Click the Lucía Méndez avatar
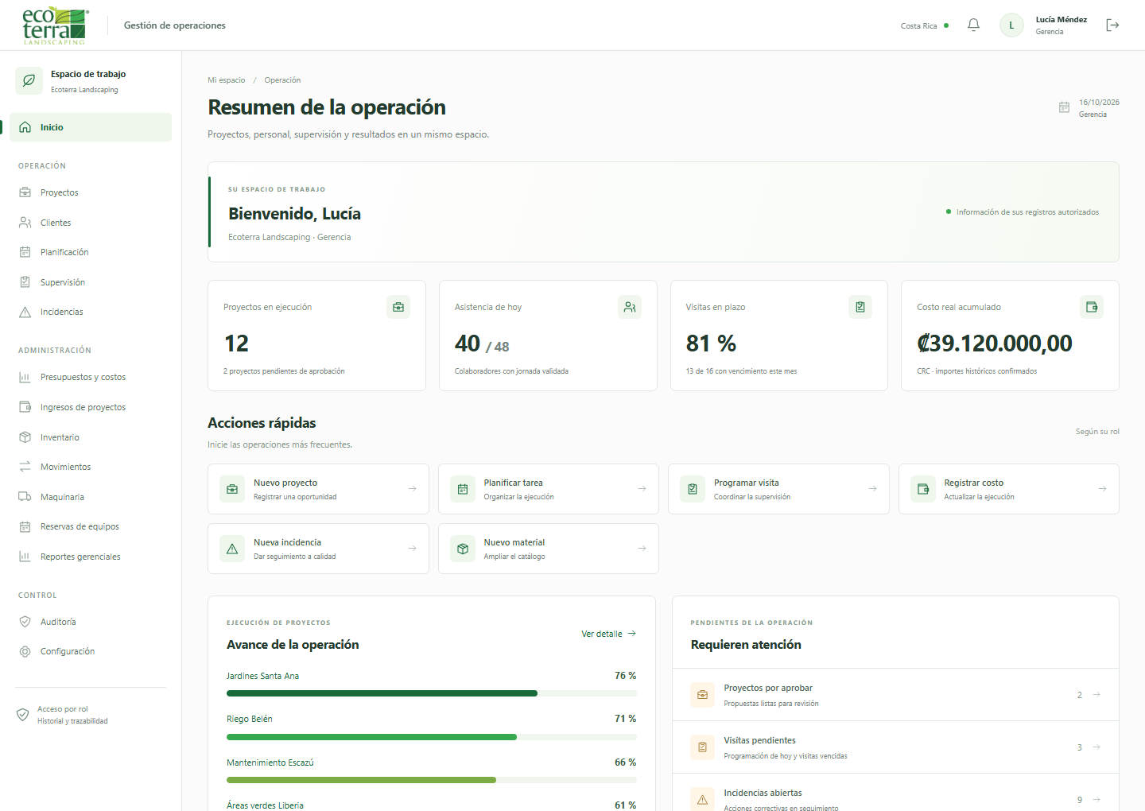 click(1011, 25)
